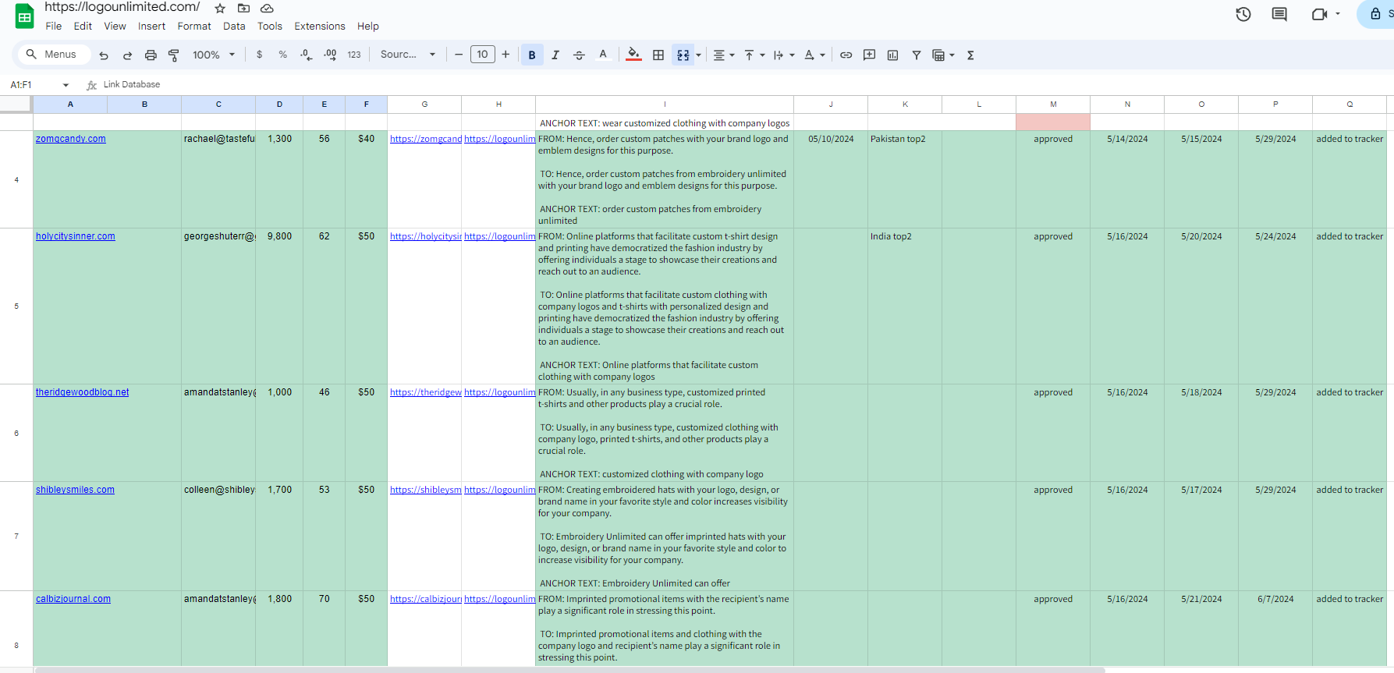The height and width of the screenshot is (673, 1394).
Task: Open the Format menu
Action: click(194, 26)
